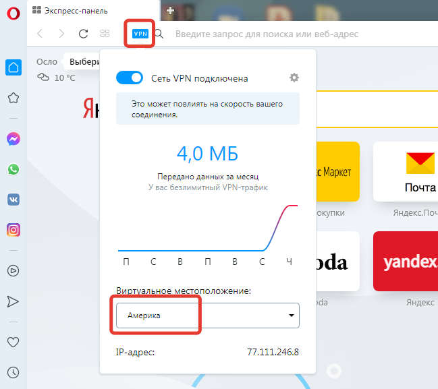Viewport: 438px width, 389px height.
Task: Click the Осло city label
Action: [47, 61]
